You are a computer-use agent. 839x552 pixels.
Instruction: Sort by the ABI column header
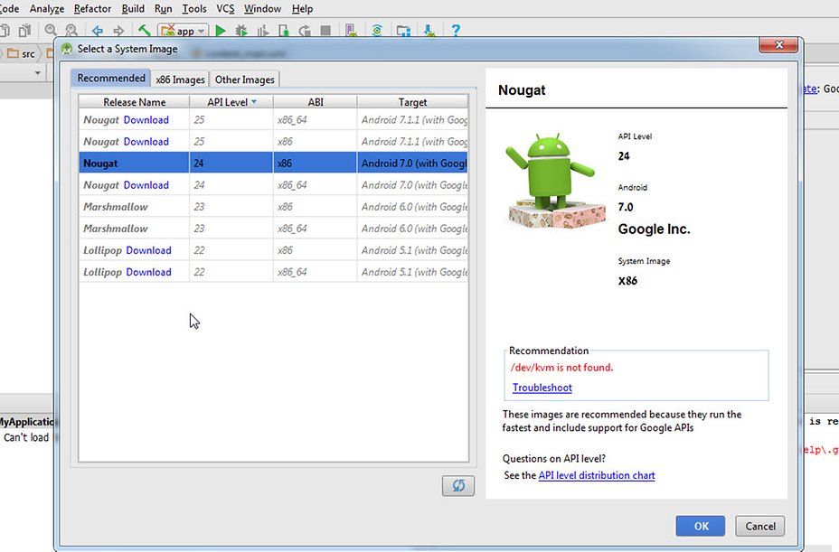pos(316,101)
